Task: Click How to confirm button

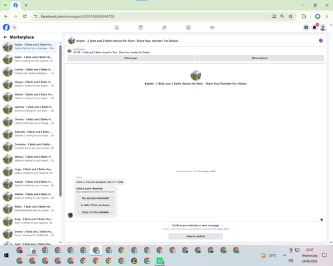Action: pos(196,236)
